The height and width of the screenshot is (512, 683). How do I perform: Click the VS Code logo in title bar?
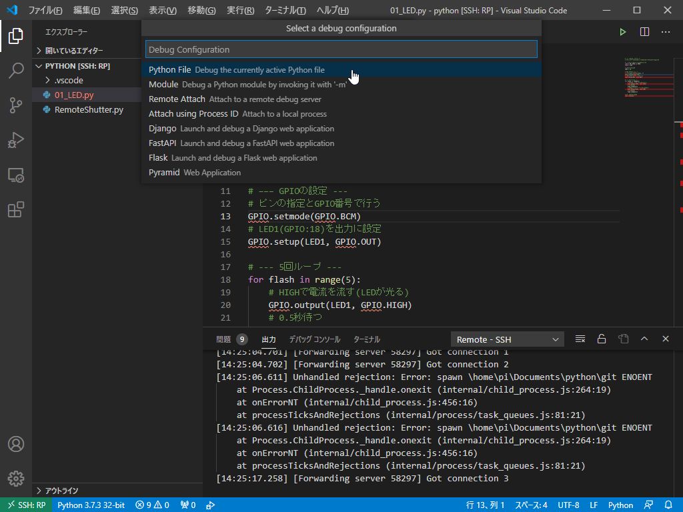(12, 9)
